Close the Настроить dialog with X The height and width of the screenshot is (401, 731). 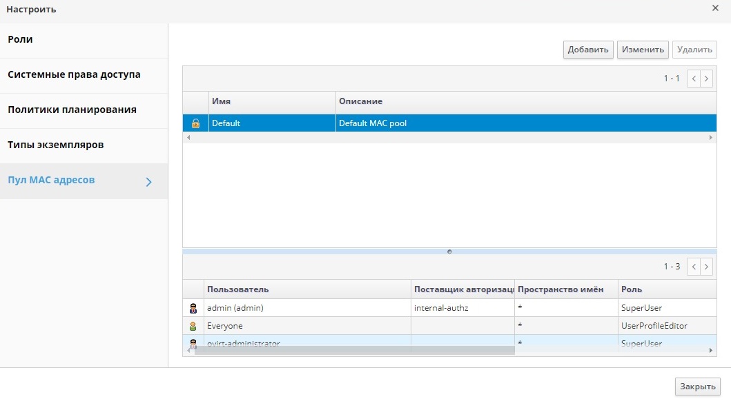tap(715, 8)
